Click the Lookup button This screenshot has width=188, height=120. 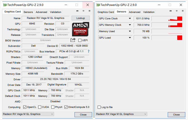coord(81,18)
